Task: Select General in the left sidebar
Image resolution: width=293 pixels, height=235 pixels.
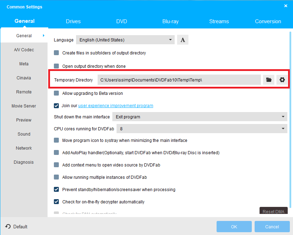Action: click(24, 35)
